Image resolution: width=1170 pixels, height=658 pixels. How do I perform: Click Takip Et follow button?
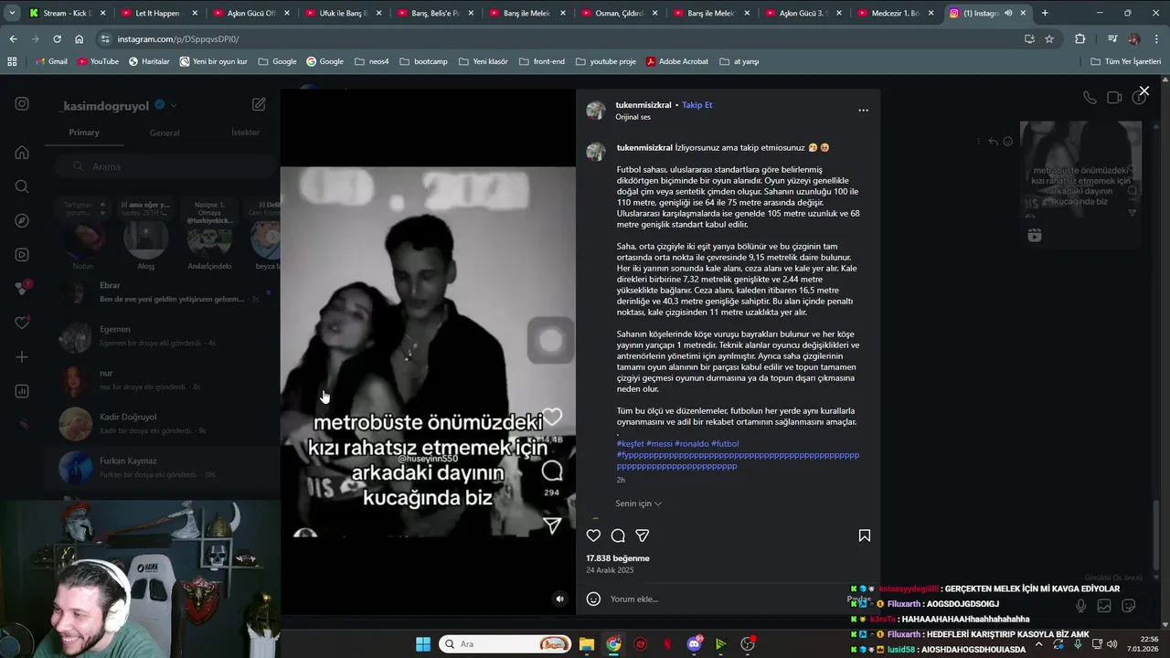click(697, 105)
